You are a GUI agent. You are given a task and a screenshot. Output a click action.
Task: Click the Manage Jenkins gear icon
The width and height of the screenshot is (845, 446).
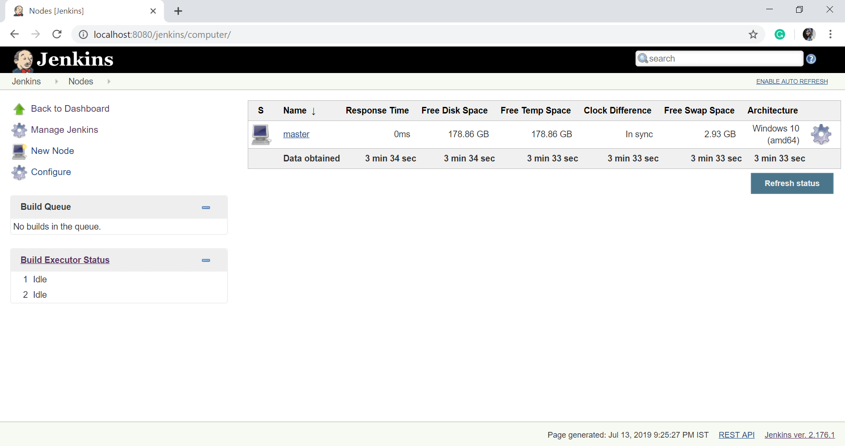tap(19, 130)
